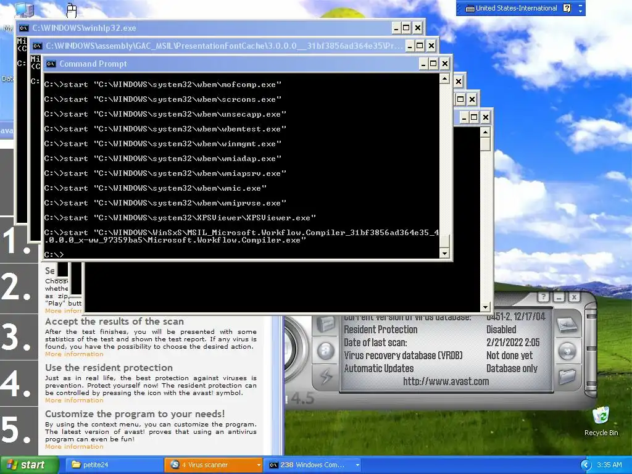Click the http://www.avast.com link

pyautogui.click(x=446, y=381)
